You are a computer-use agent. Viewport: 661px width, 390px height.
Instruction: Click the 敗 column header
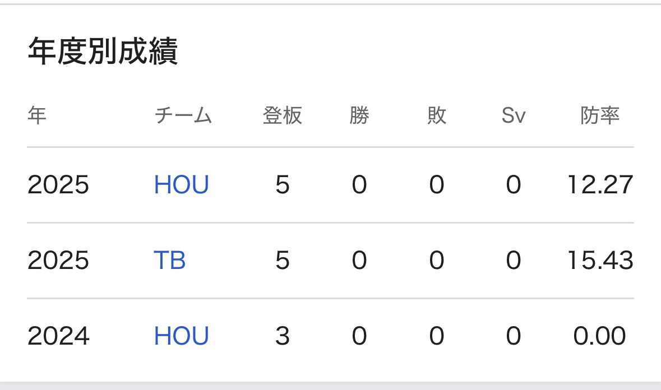pyautogui.click(x=437, y=116)
